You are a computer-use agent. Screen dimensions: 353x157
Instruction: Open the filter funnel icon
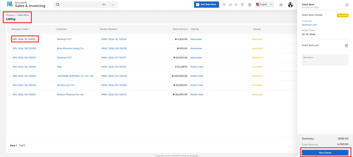pos(242,4)
